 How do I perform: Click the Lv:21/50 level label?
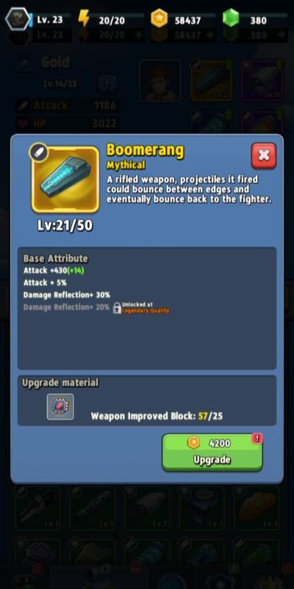(65, 226)
